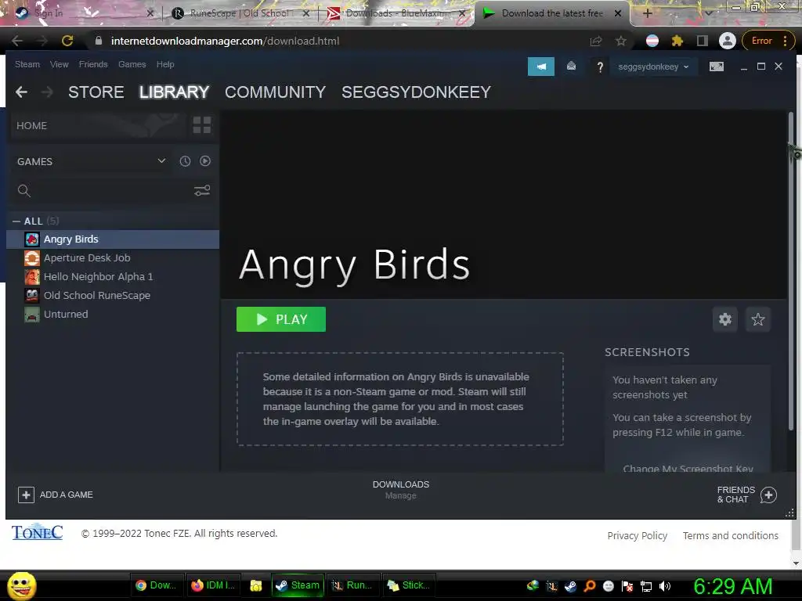Select Unturned in game list
The width and height of the screenshot is (802, 601).
tap(113, 315)
